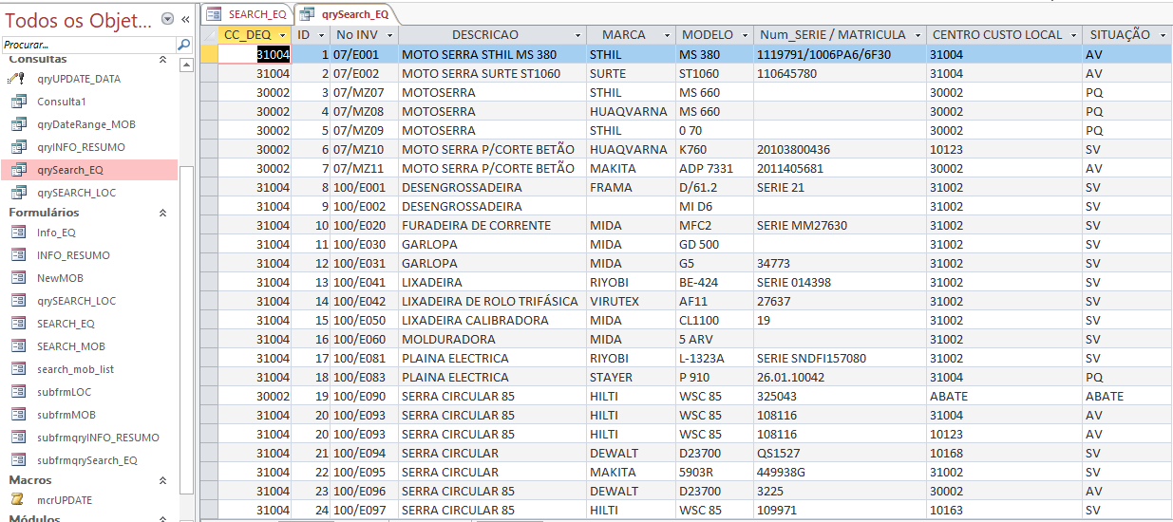Click the subfrmMOB form icon

[18, 415]
